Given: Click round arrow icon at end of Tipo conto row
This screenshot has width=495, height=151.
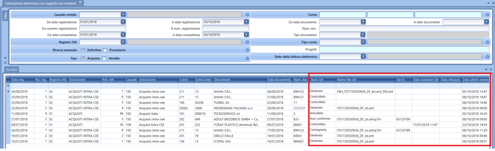Looking at the screenshot, I should click(x=487, y=42).
